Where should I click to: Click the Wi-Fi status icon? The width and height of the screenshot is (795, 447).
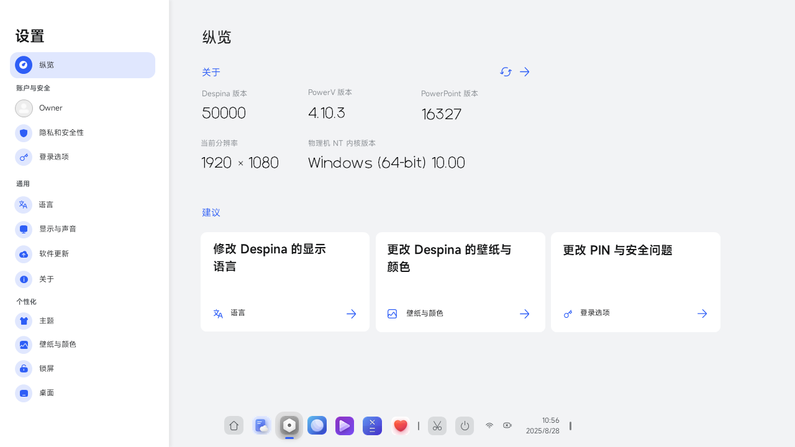489,426
